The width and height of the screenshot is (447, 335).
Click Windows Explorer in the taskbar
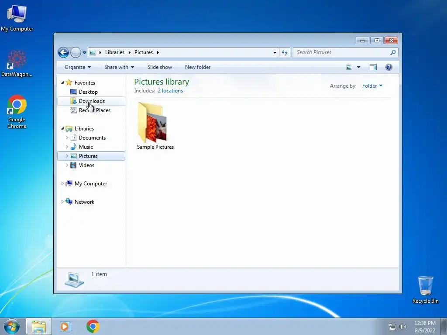(x=39, y=326)
